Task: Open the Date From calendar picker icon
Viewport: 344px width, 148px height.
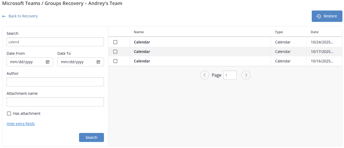Action: pyautogui.click(x=48, y=62)
